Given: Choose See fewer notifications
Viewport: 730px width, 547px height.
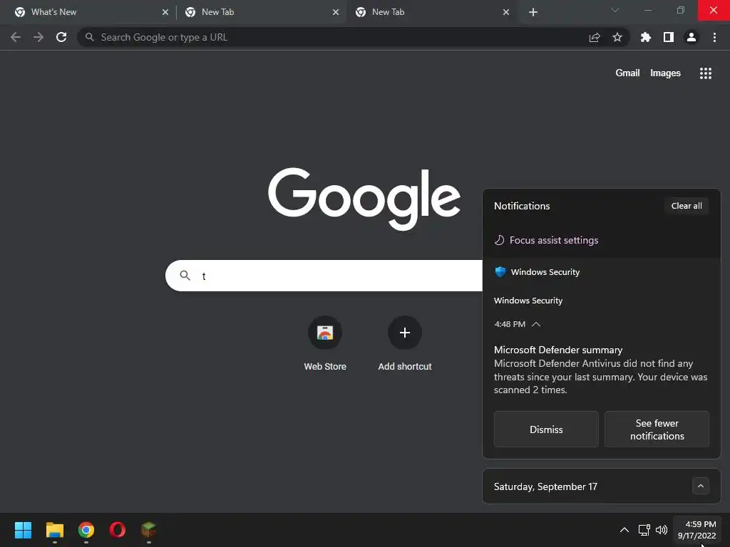Looking at the screenshot, I should 657,429.
